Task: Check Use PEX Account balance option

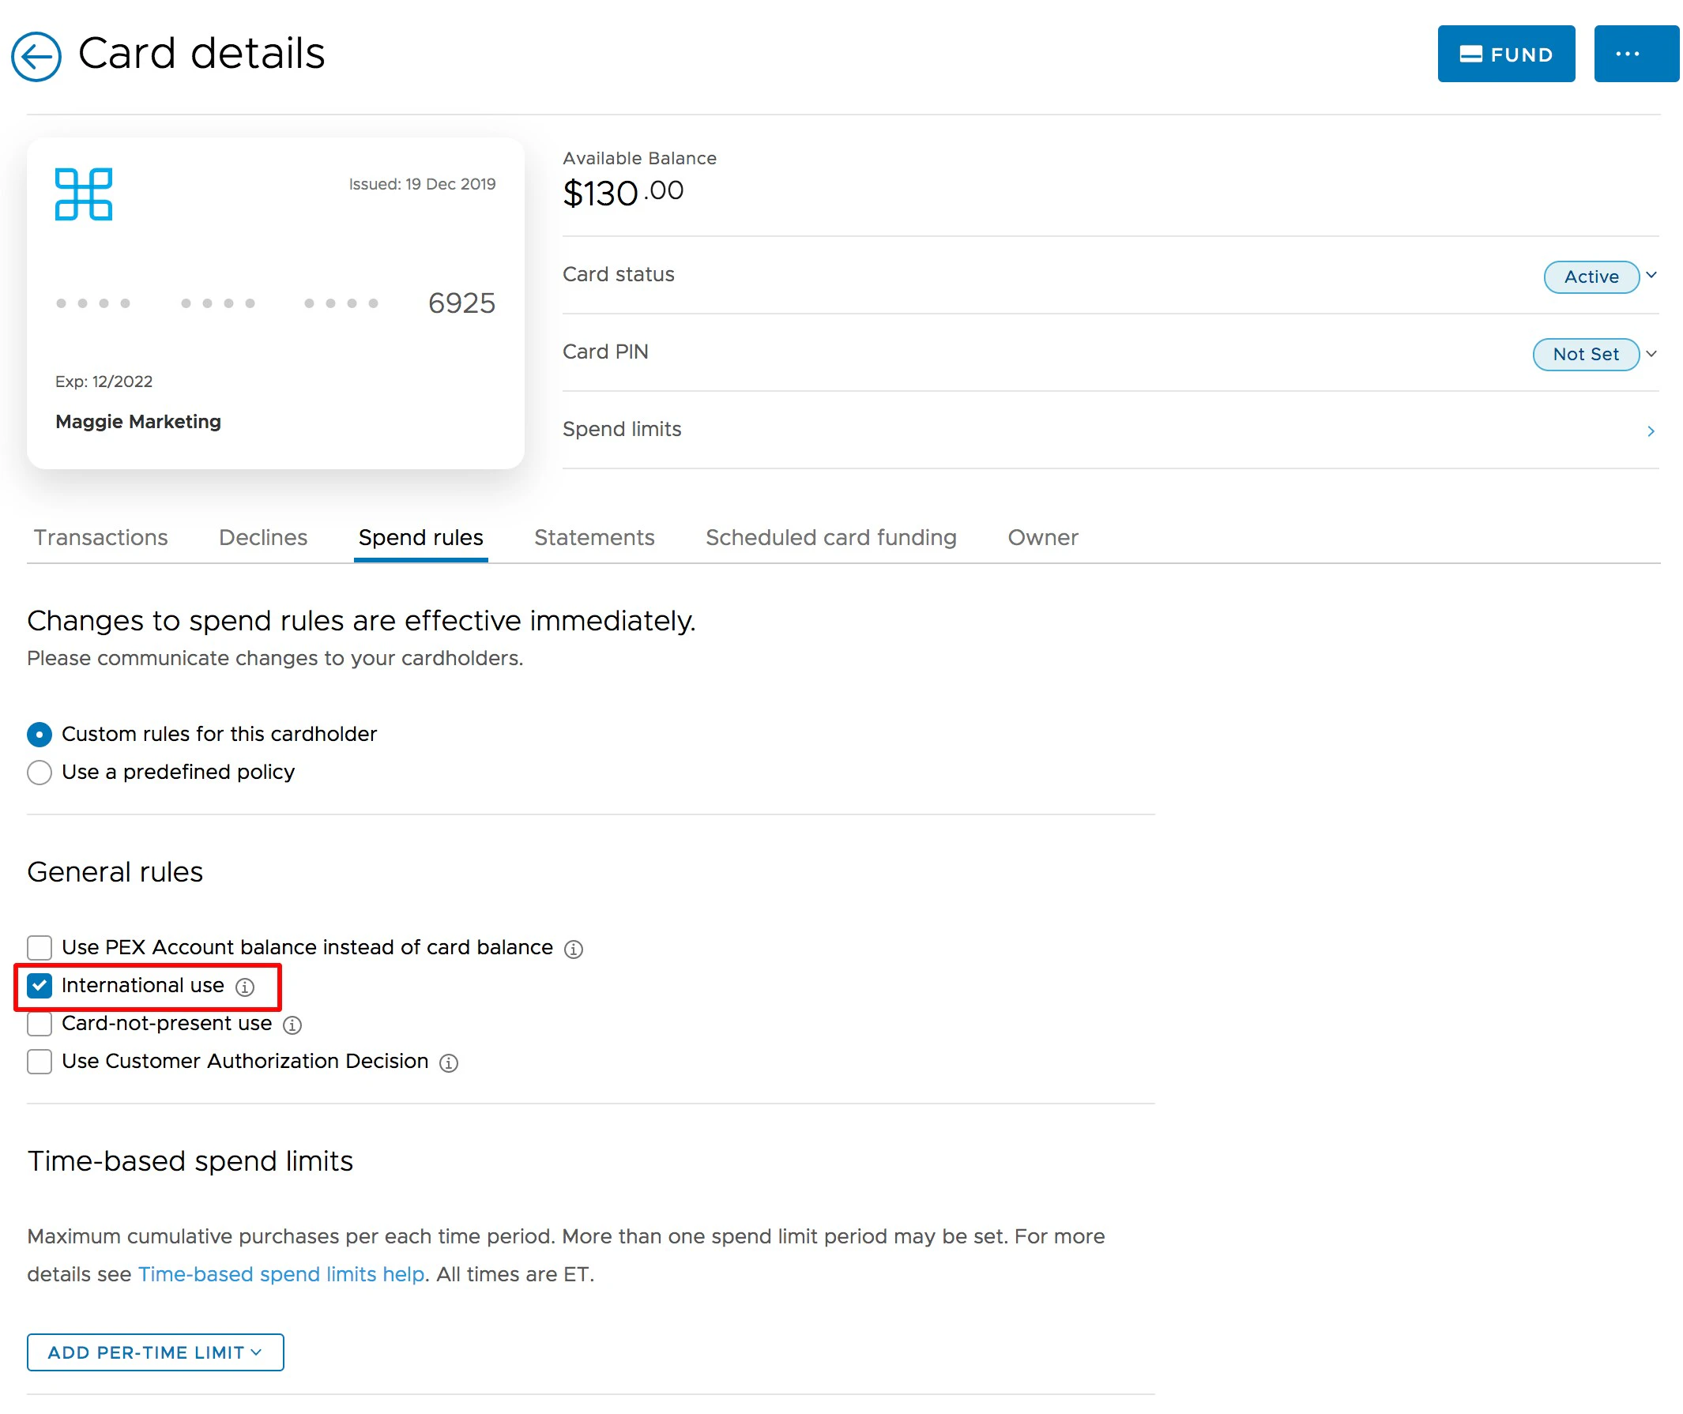Action: (x=40, y=949)
